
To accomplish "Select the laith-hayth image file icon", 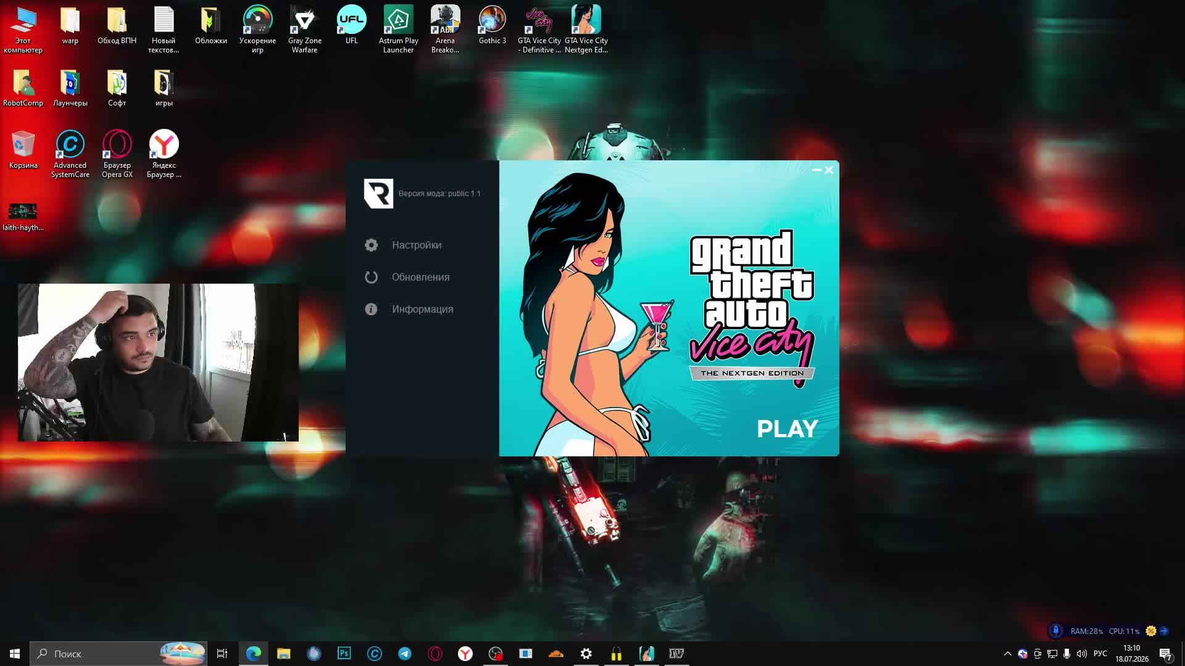I will (x=23, y=216).
